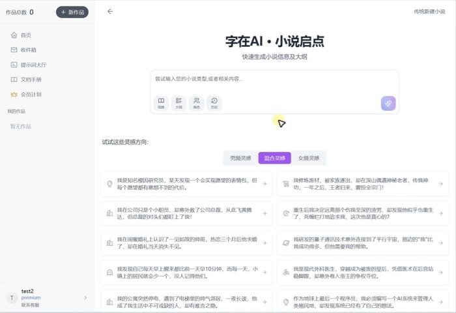Screen dimensions: 456x313
Task: Click the purple sparkle generate button
Action: click(388, 104)
